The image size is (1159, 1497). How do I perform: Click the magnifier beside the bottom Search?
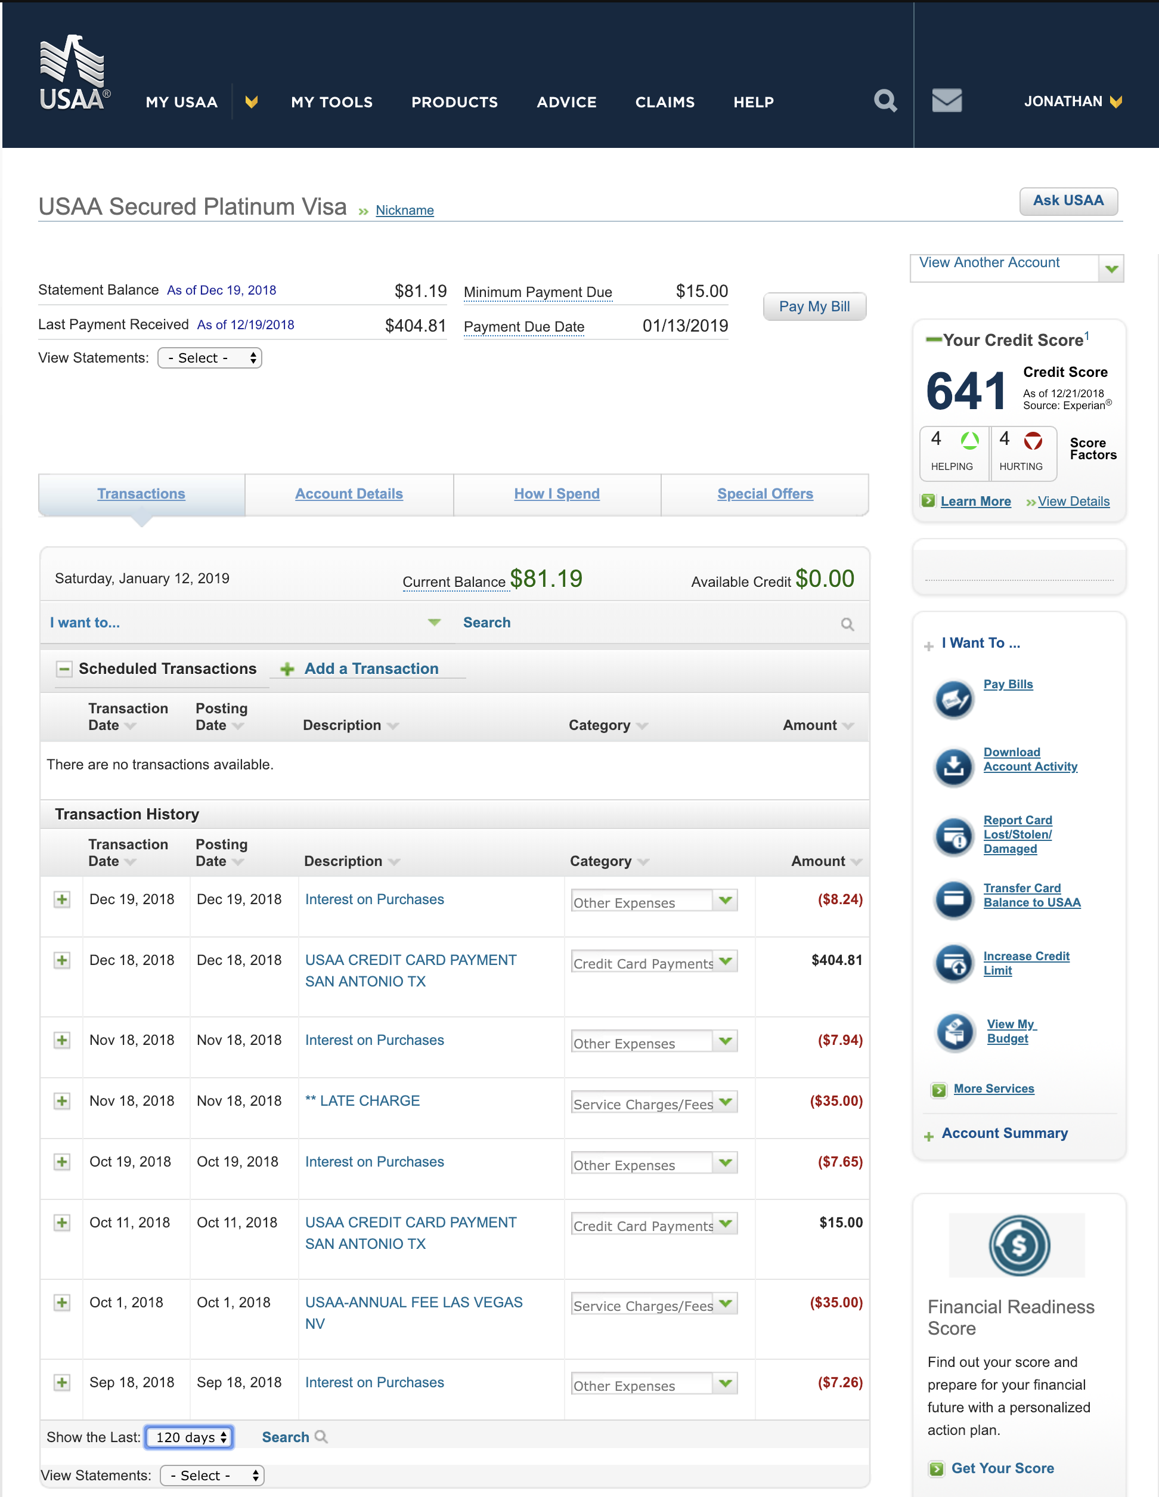coord(321,1437)
